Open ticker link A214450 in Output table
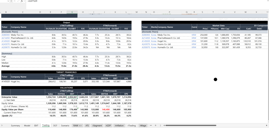The image size is (269, 128). (x=5, y=38)
